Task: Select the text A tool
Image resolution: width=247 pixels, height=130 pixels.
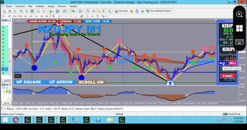Action: coord(92,16)
